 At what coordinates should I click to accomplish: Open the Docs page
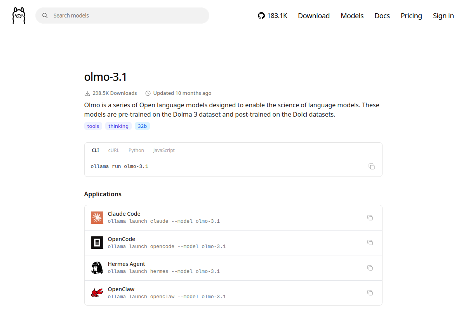point(382,16)
